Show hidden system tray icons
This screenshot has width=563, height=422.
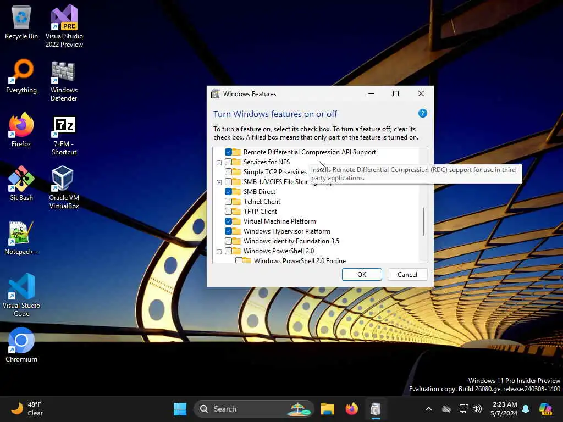[429, 409]
